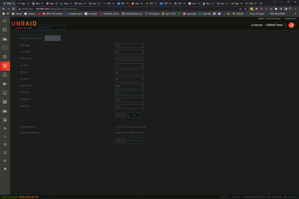Open the Chrome profile avatar
This screenshot has height=199, width=299.
[291, 9]
